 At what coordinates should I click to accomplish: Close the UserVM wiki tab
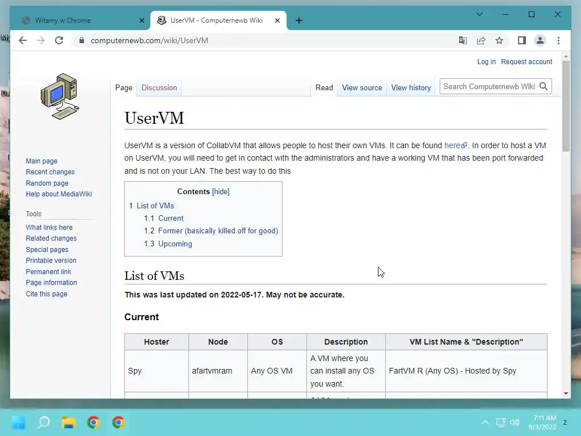tap(277, 20)
